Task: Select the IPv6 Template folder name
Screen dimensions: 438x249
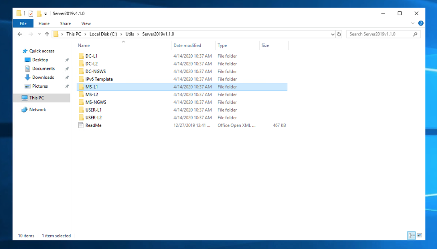Action: (99, 79)
